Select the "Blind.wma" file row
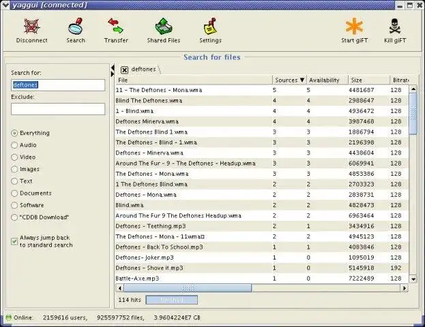 262,205
